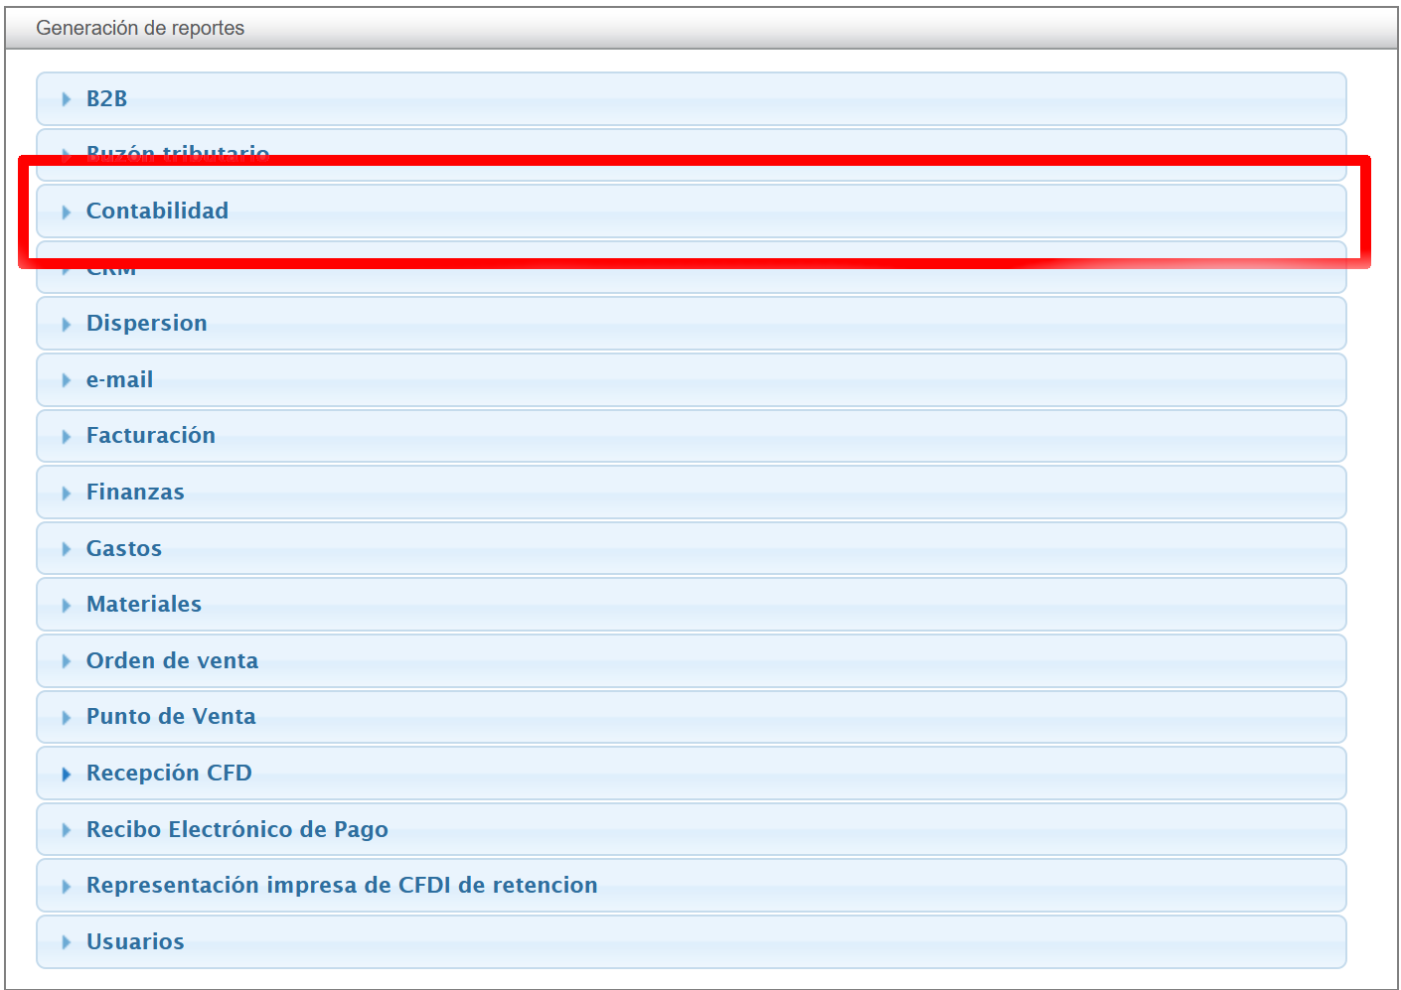The width and height of the screenshot is (1401, 990).
Task: Expand the Materiales section
Action: tap(143, 604)
